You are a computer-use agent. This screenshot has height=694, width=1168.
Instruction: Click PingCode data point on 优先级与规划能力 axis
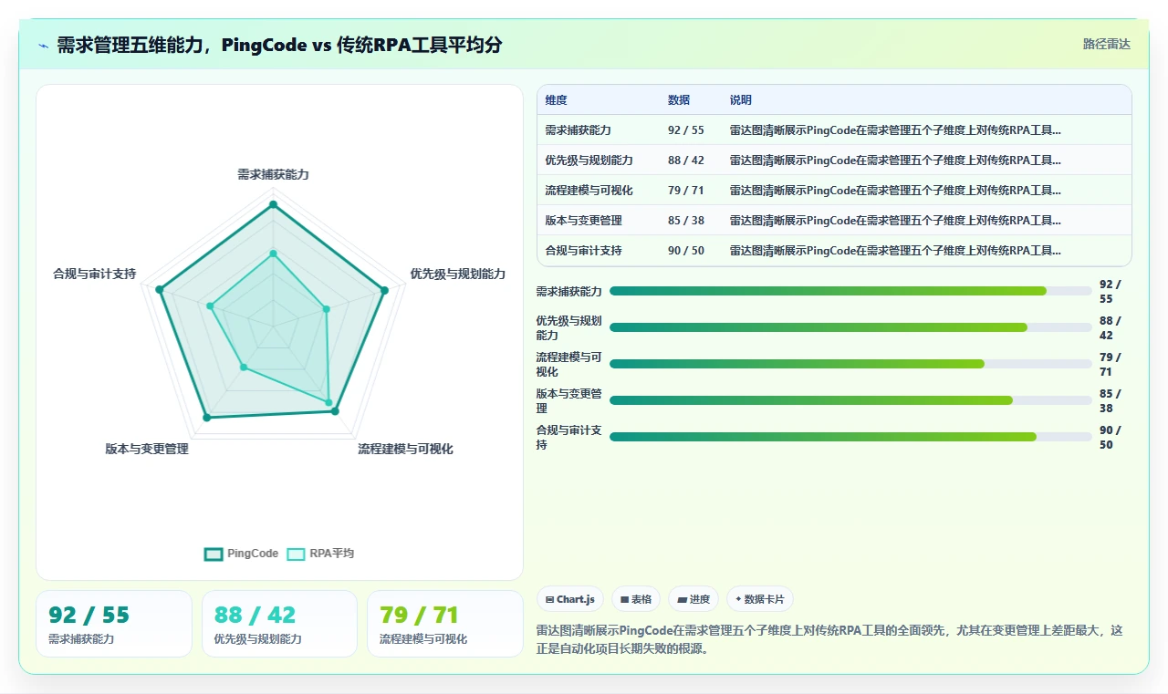(384, 291)
